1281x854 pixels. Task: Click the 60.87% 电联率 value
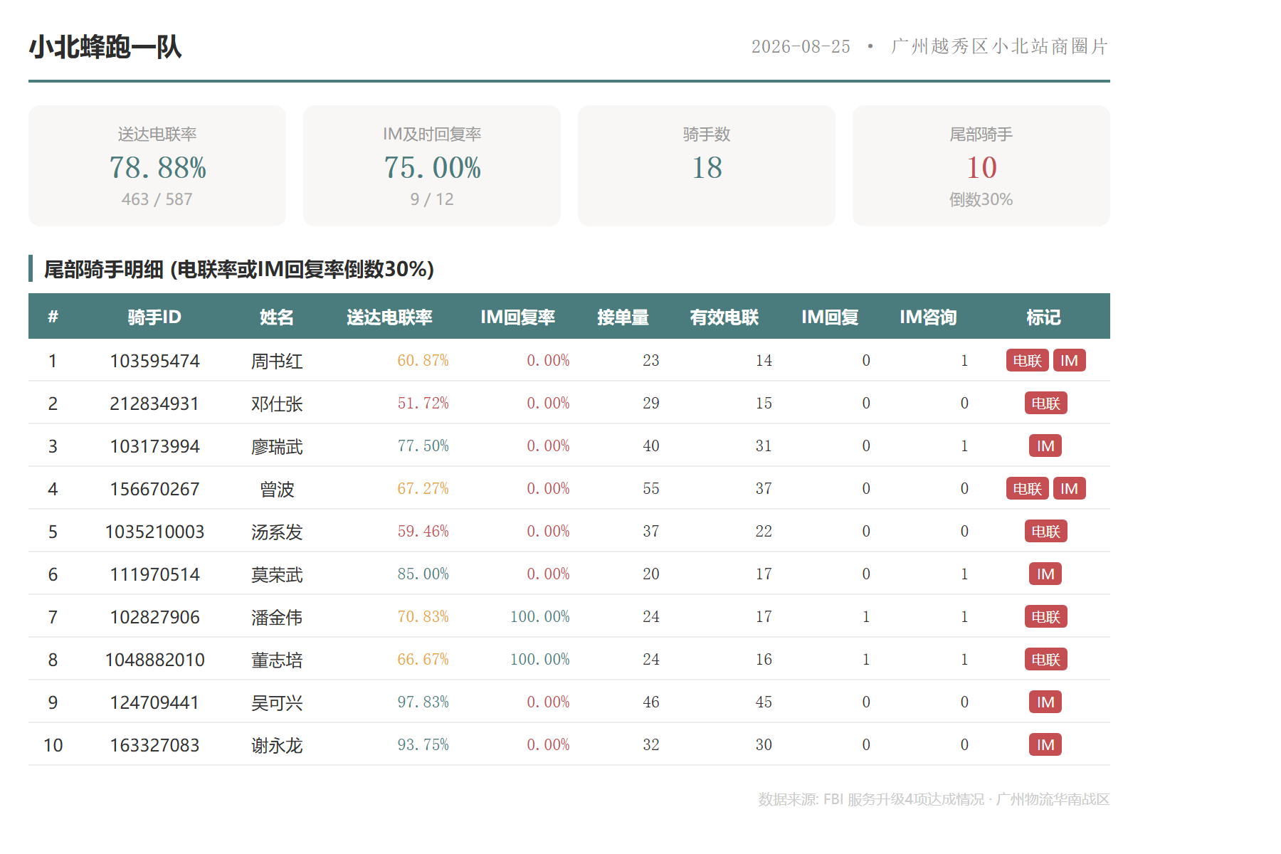[423, 360]
